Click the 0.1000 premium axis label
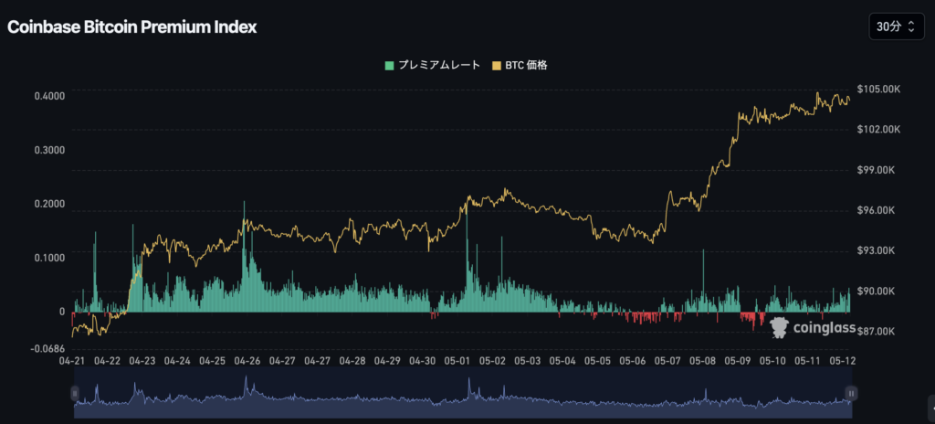This screenshot has width=935, height=424. tap(49, 258)
